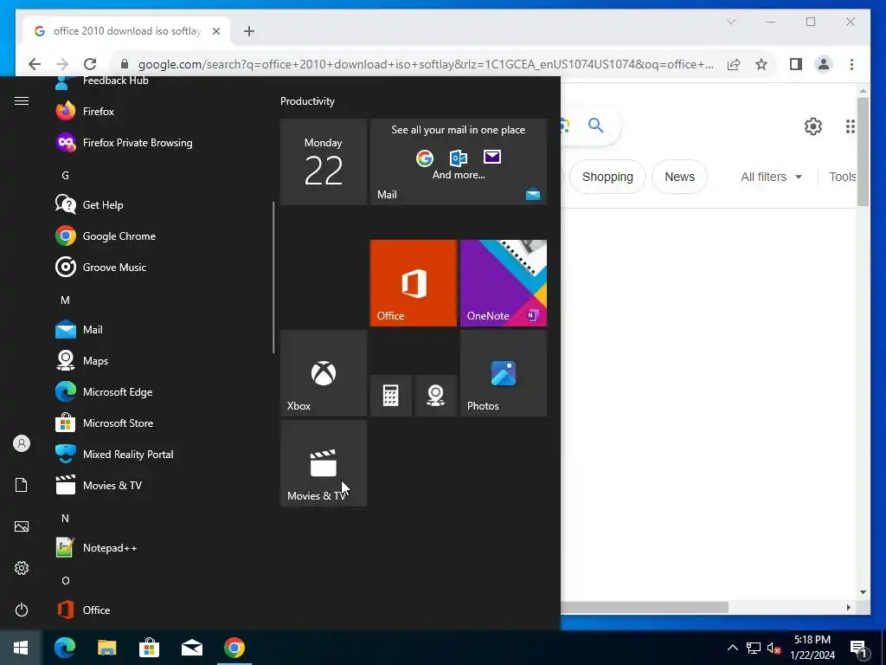Open Settings from the Start sidebar
886x665 pixels.
(22, 568)
